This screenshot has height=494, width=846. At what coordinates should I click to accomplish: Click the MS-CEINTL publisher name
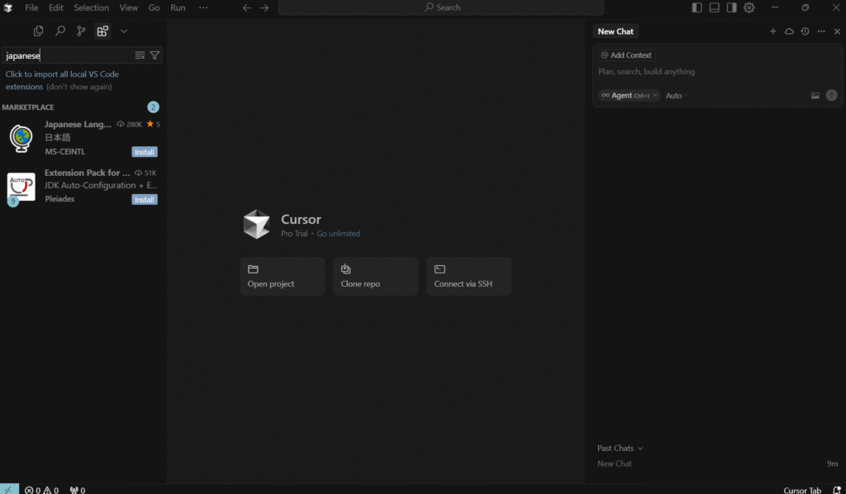65,151
